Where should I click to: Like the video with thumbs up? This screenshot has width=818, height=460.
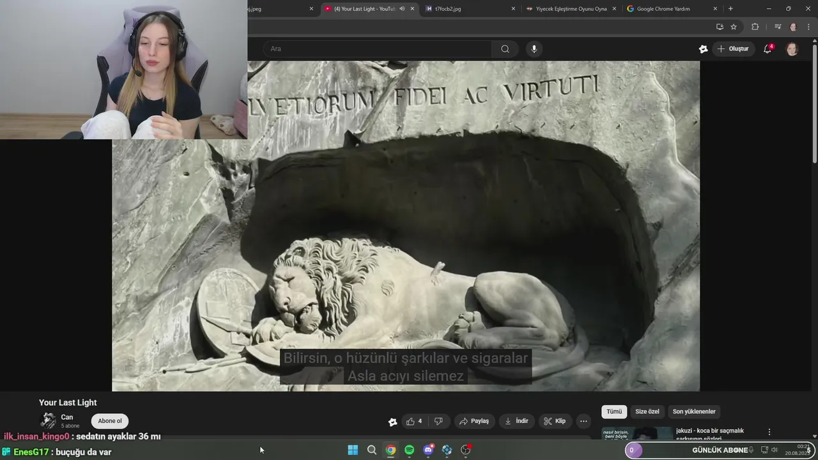pos(414,421)
